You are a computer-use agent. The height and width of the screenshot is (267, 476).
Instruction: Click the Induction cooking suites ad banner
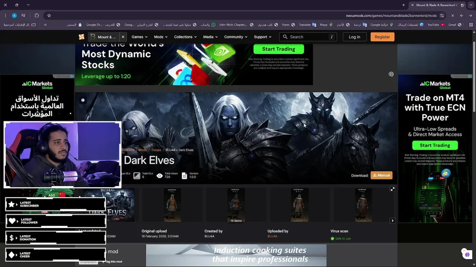236,255
